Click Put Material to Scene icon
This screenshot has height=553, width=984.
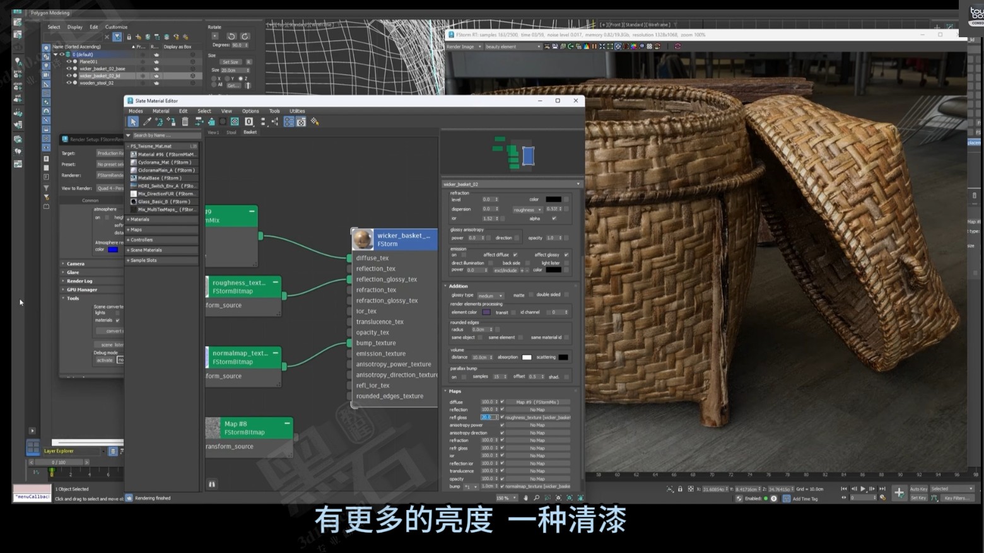pyautogui.click(x=159, y=122)
